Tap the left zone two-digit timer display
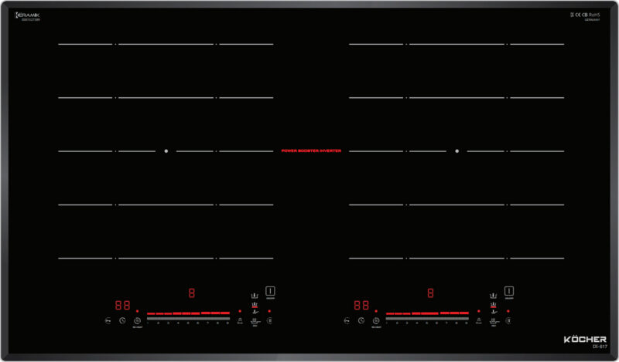 (122, 305)
